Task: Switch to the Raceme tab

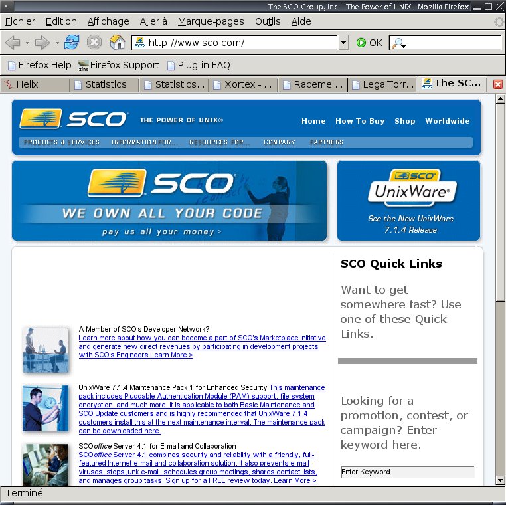Action: click(313, 84)
